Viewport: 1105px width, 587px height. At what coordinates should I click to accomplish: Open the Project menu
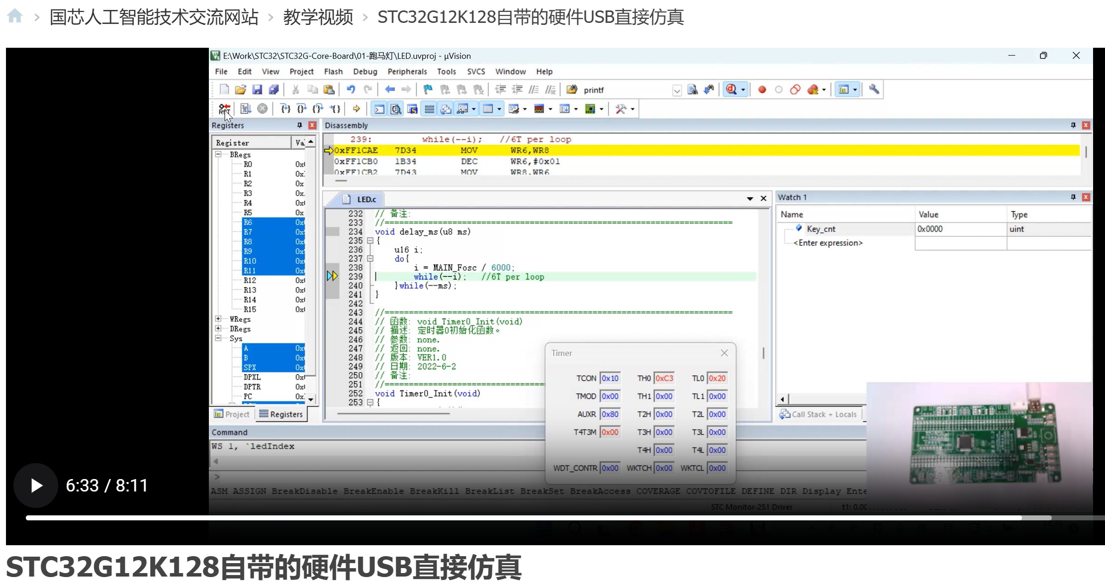click(x=301, y=72)
